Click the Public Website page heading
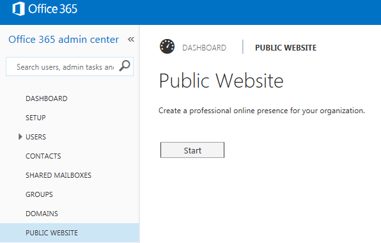The image size is (381, 243). [221, 81]
